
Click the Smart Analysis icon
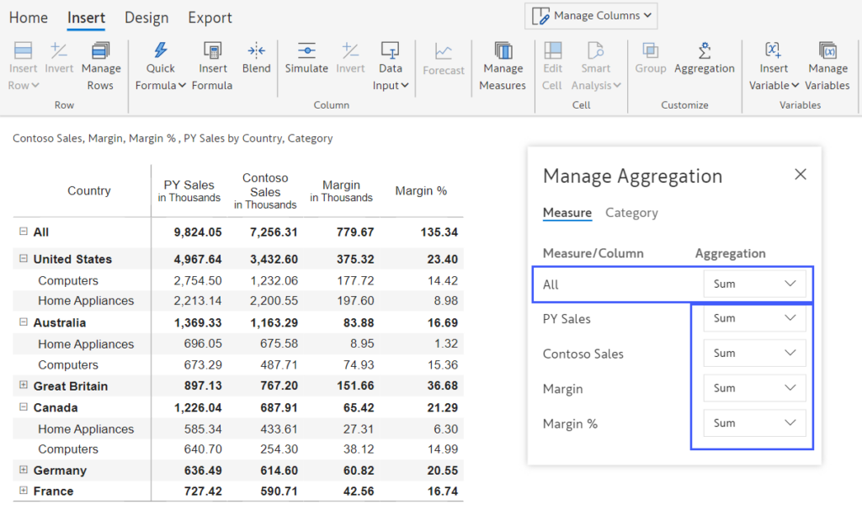click(x=596, y=50)
